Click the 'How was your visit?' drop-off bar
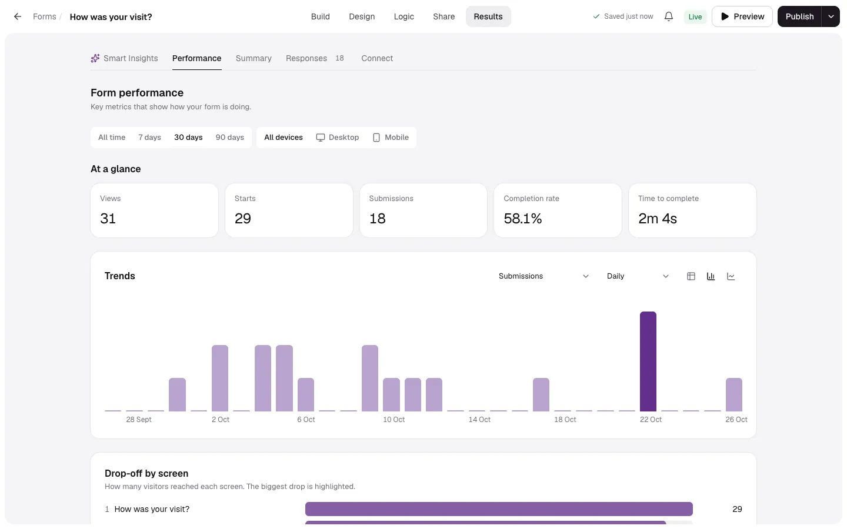Screen dimensions: 847x529 tap(499, 509)
